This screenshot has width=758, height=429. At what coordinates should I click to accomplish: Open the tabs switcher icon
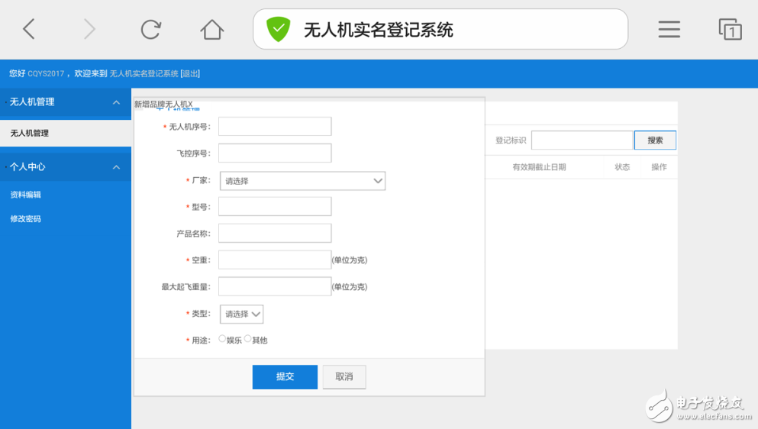pos(730,30)
